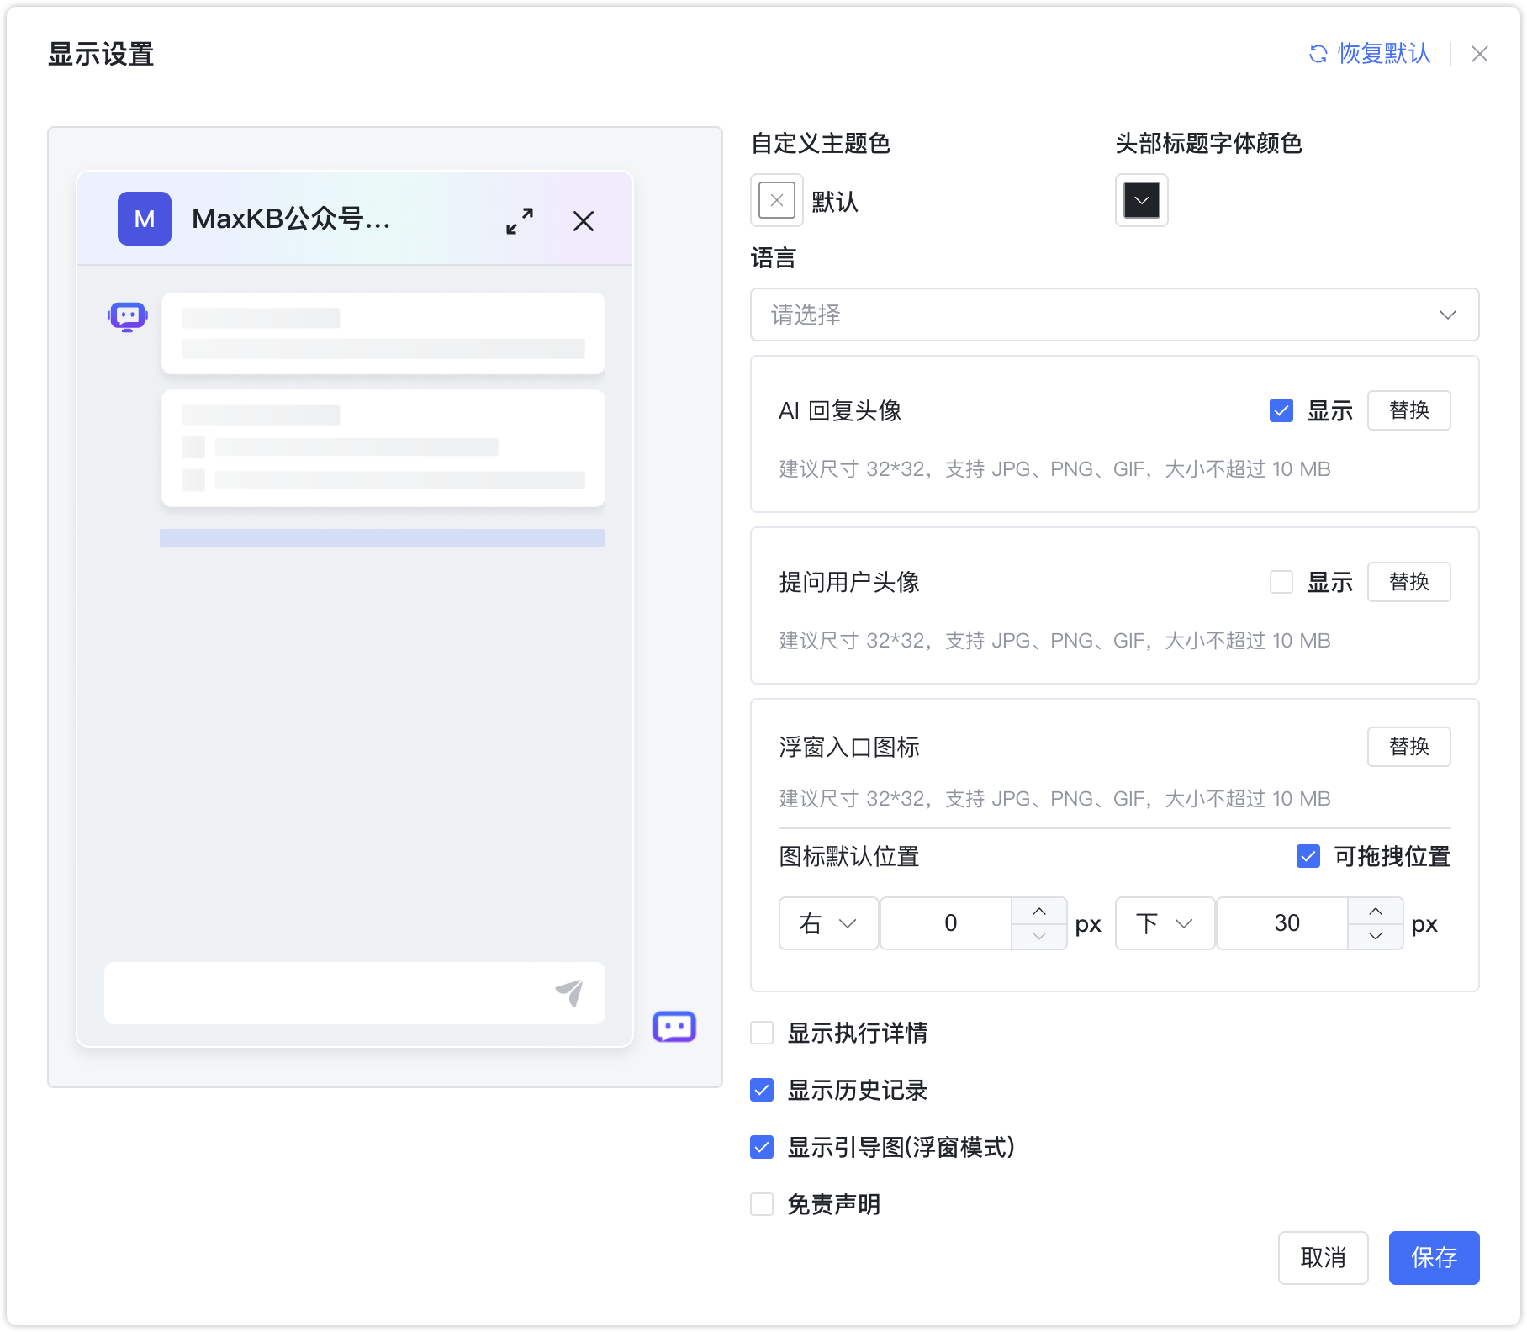Expand the chat preview to fullscreen
The width and height of the screenshot is (1527, 1332).
(520, 221)
